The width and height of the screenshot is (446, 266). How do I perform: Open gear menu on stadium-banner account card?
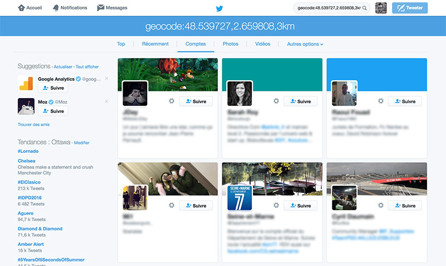point(381,205)
